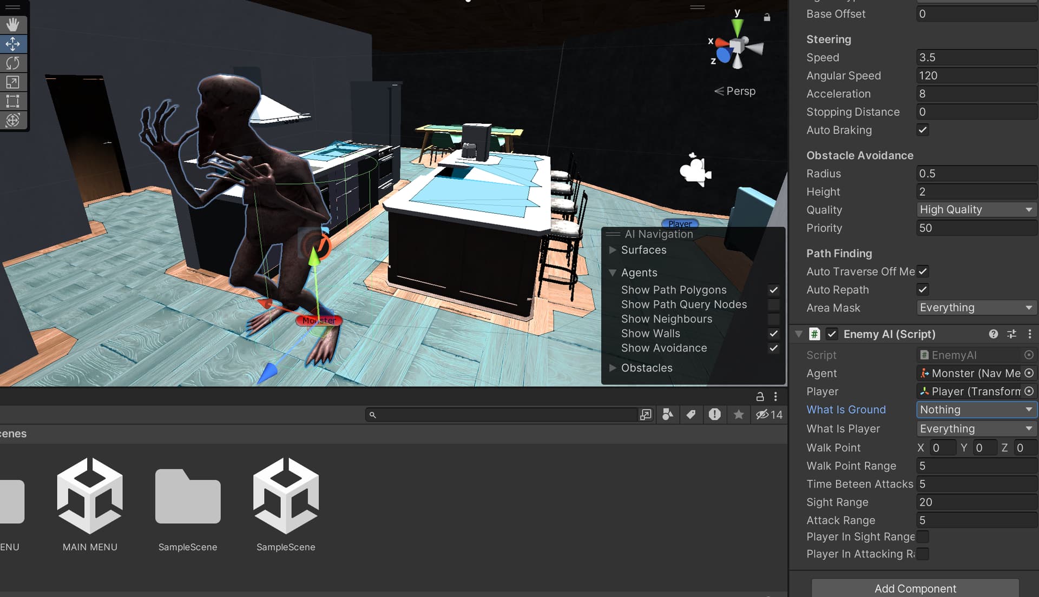Select the View (hand) tool

[x=12, y=24]
